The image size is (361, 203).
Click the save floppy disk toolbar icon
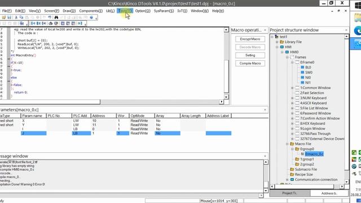pos(9,17)
